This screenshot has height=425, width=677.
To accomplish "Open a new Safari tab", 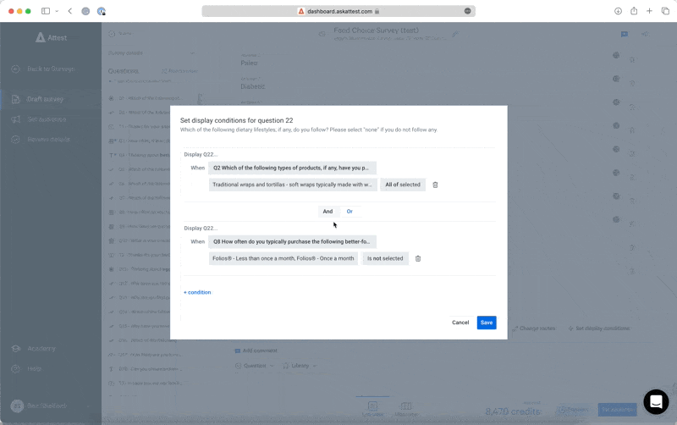I will pyautogui.click(x=649, y=11).
